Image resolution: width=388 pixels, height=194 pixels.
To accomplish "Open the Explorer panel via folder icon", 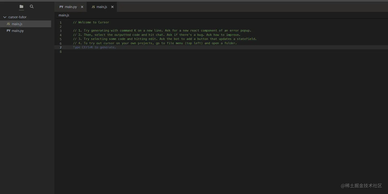I will [21, 7].
